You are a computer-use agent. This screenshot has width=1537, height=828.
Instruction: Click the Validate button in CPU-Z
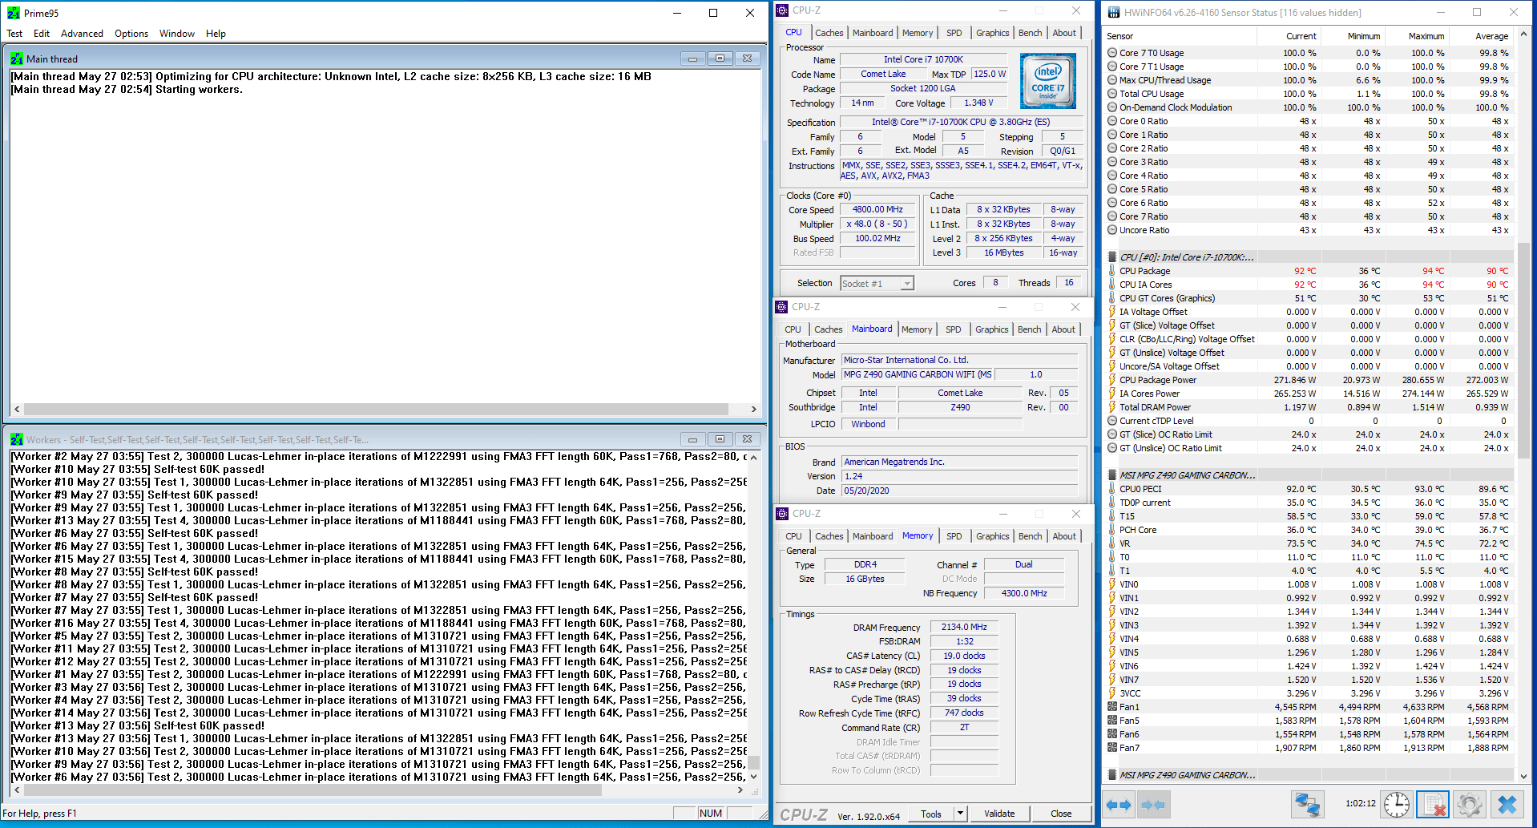(x=998, y=814)
